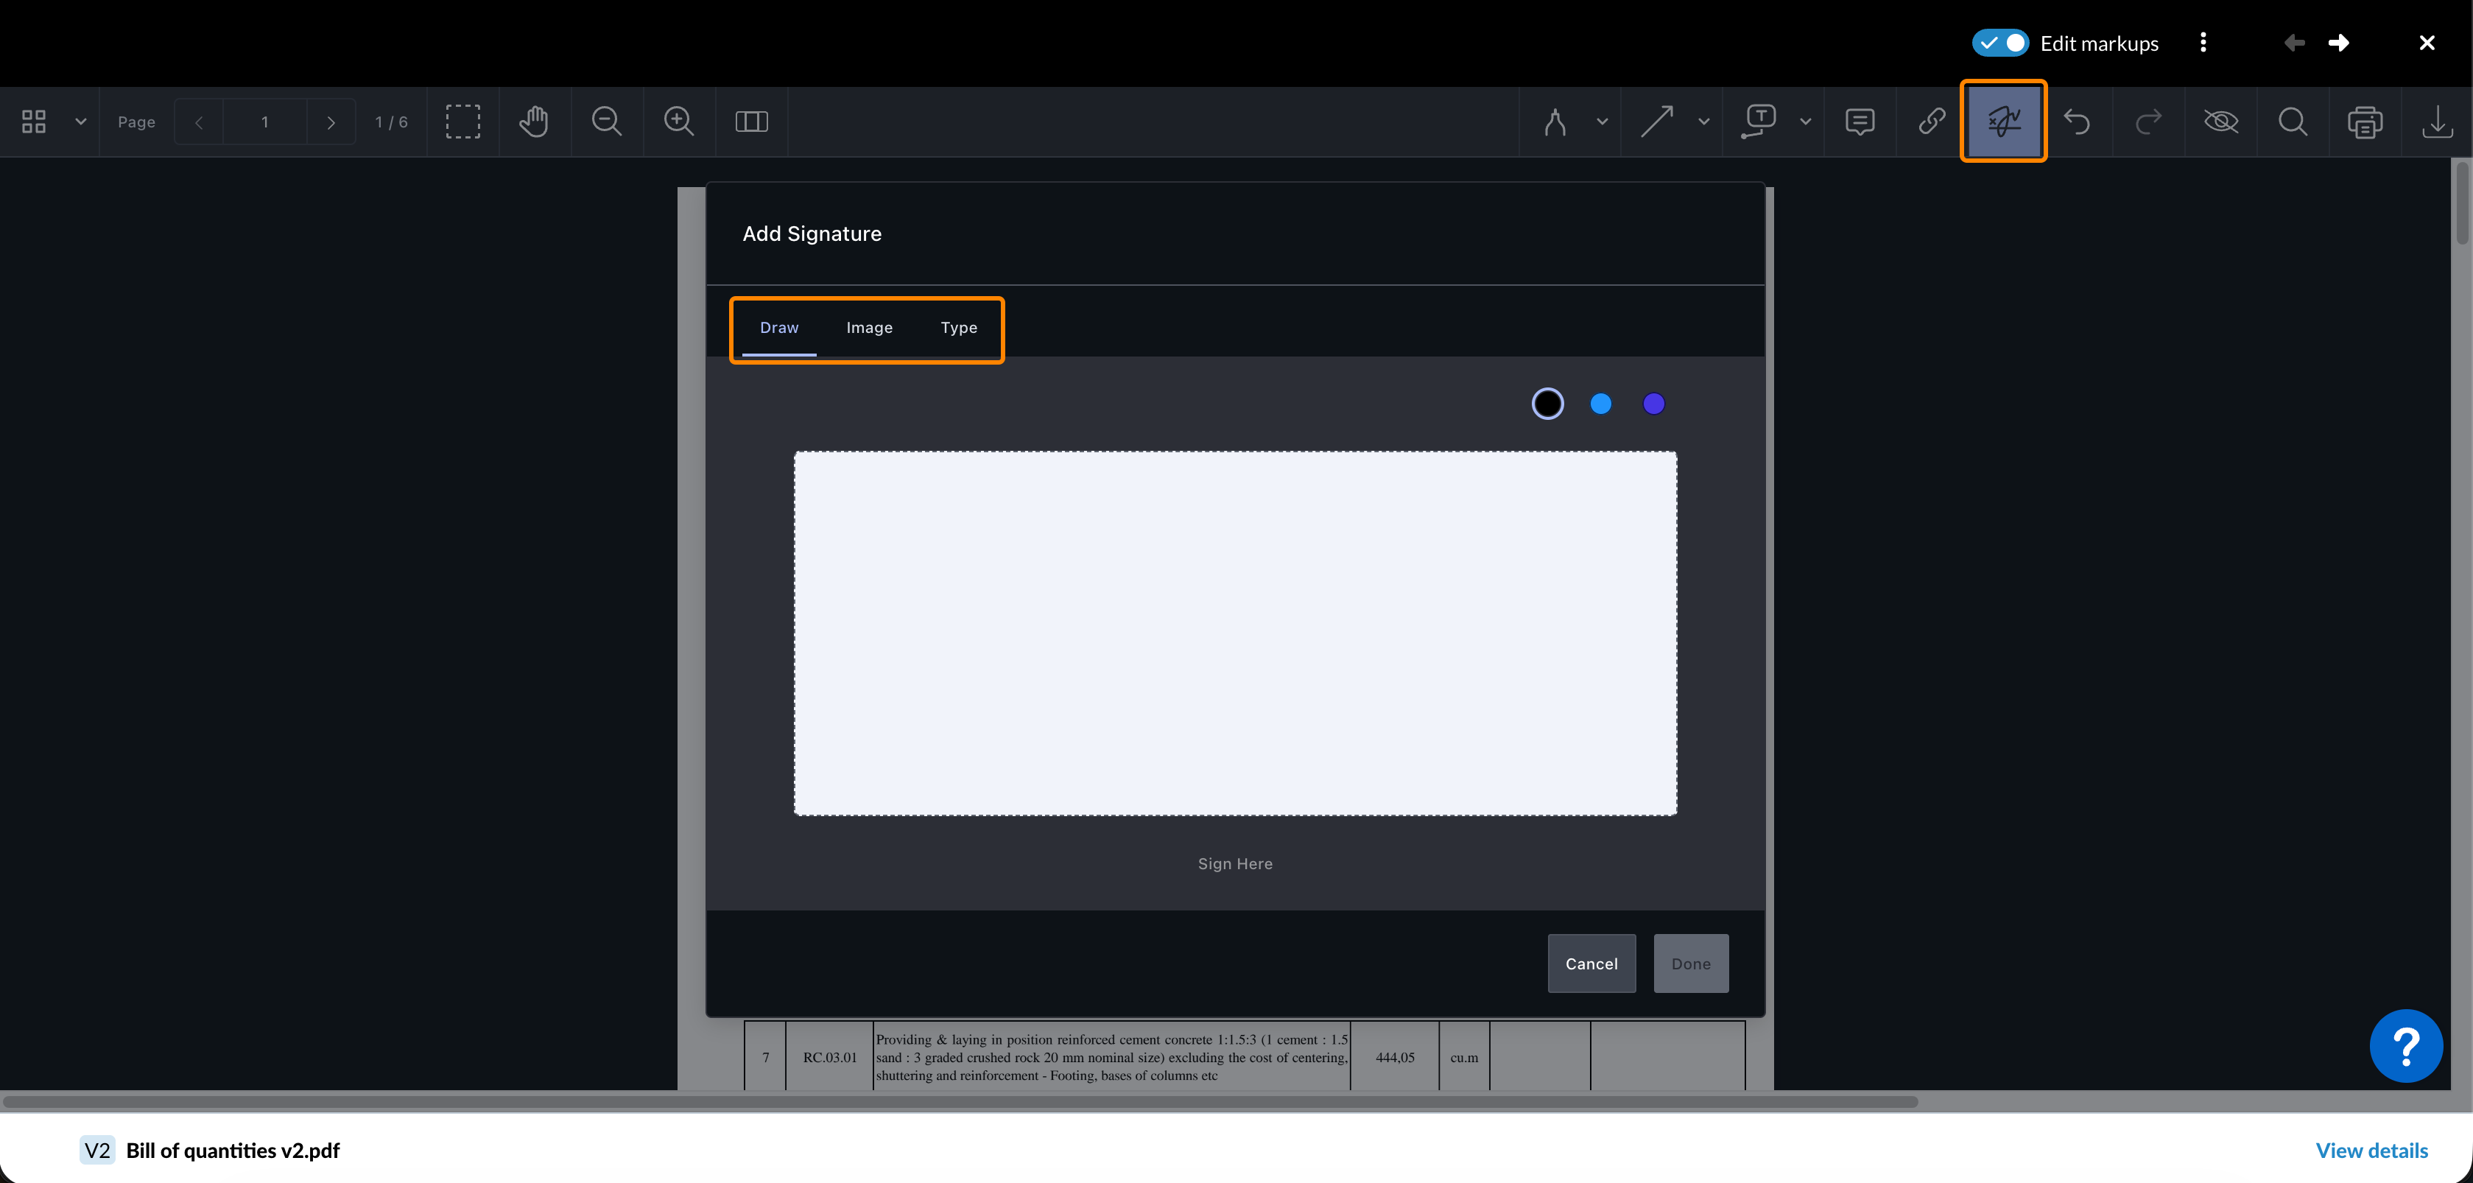The width and height of the screenshot is (2473, 1183).
Task: Switch to the Type signature tab
Action: 958,328
